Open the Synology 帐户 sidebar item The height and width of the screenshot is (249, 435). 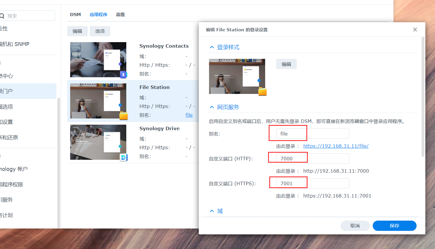(x=28, y=169)
